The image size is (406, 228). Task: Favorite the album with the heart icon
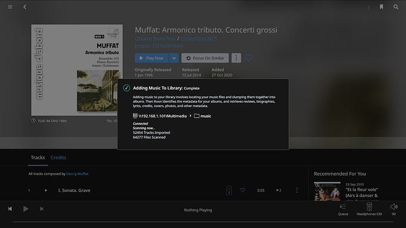pyautogui.click(x=248, y=58)
